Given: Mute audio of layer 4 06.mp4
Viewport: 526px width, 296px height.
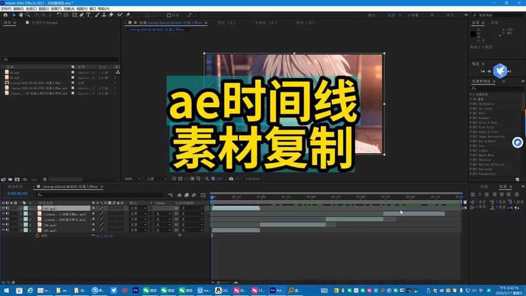Looking at the screenshot, I should [7, 224].
